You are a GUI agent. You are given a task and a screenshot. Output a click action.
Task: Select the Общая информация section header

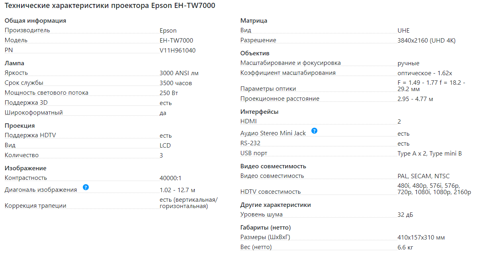(x=35, y=21)
